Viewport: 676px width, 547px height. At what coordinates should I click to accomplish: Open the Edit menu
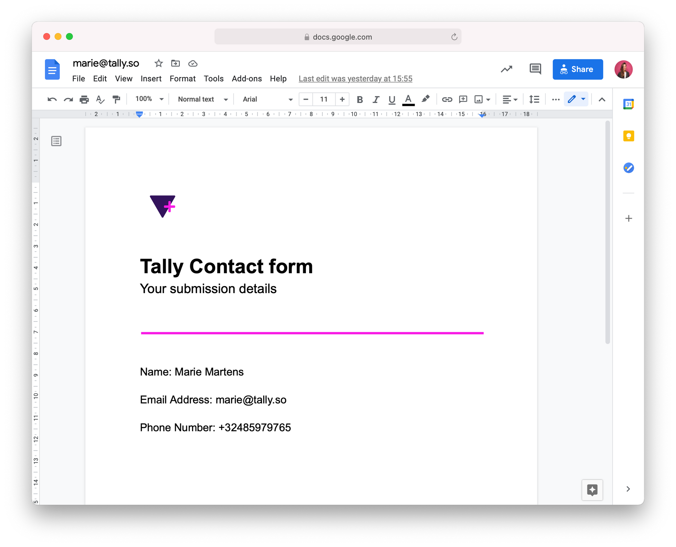[100, 79]
